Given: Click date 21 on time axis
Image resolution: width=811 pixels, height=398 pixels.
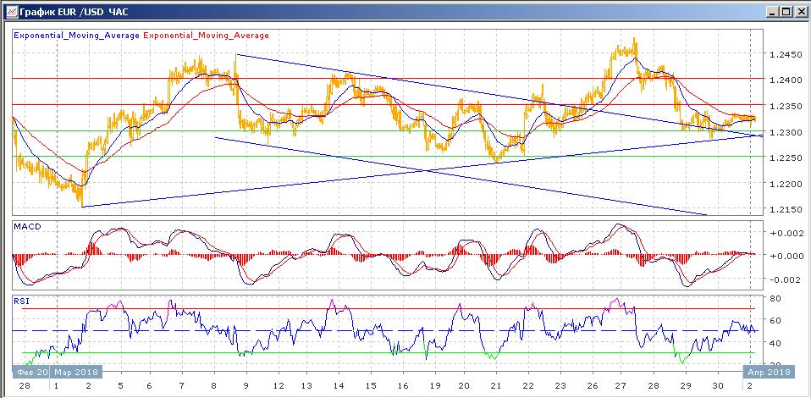Looking at the screenshot, I should coord(495,386).
